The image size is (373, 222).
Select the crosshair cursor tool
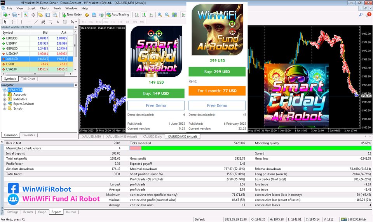(x=12, y=22)
